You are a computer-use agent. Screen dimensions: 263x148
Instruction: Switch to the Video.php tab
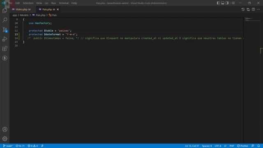pos(21,9)
